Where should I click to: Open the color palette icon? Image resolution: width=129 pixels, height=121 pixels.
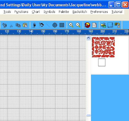click(x=87, y=25)
